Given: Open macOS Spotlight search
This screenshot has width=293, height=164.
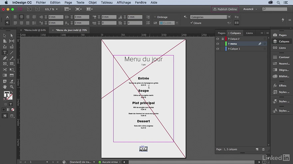Looking at the screenshot, I should tap(278, 3).
